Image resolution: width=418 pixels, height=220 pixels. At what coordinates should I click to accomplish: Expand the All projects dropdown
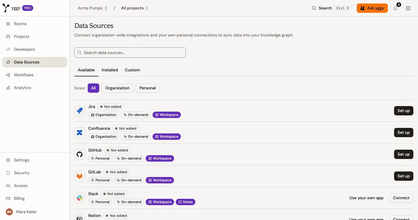(x=135, y=8)
